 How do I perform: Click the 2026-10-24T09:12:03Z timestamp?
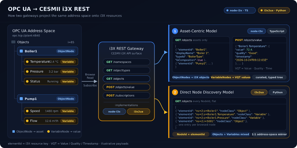[x=251, y=60]
